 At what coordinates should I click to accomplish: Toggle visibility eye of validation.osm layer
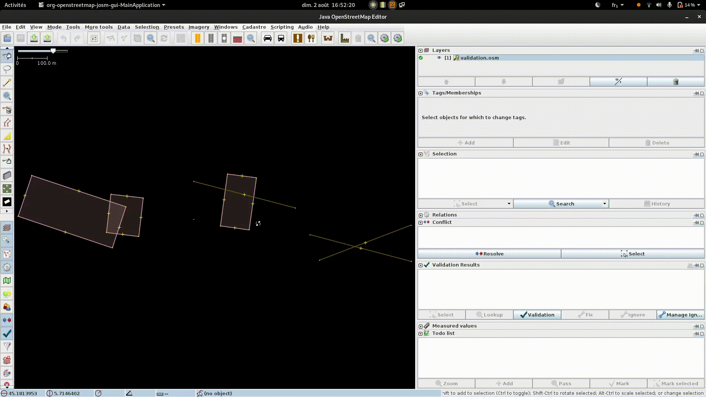tap(439, 58)
